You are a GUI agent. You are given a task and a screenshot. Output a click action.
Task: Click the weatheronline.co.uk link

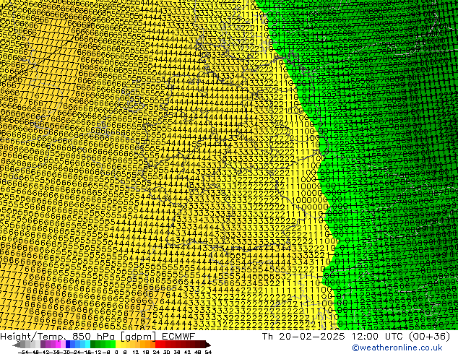point(397,347)
